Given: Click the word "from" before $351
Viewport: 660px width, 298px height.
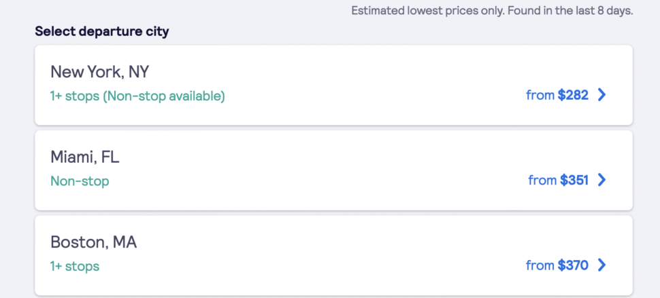Looking at the screenshot, I should [542, 180].
